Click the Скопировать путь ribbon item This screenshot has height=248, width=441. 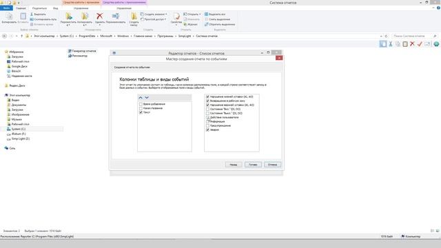[43, 19]
